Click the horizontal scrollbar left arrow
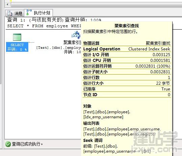182x156 pixels. (7, 4)
